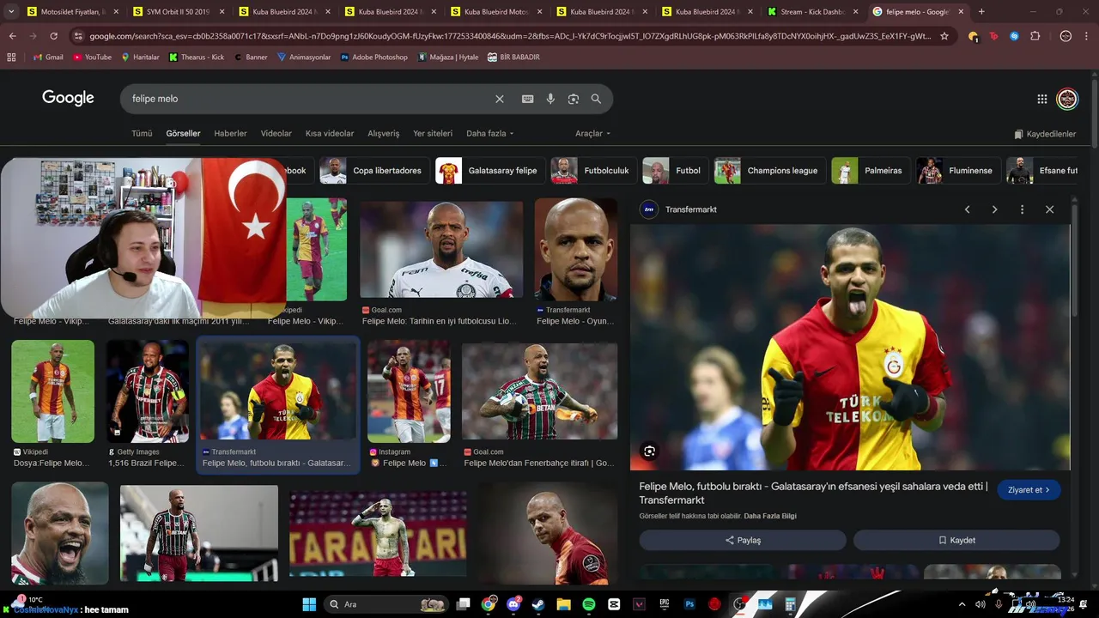Open the Windows Start menu

tap(309, 604)
